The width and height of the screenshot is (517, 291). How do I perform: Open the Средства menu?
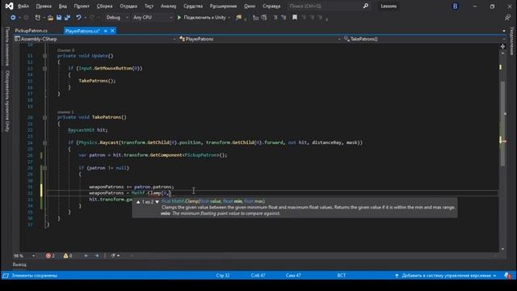(x=193, y=6)
